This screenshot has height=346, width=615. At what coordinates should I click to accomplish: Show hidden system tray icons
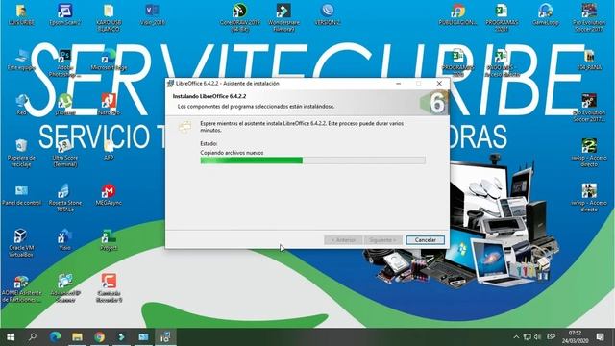click(516, 337)
